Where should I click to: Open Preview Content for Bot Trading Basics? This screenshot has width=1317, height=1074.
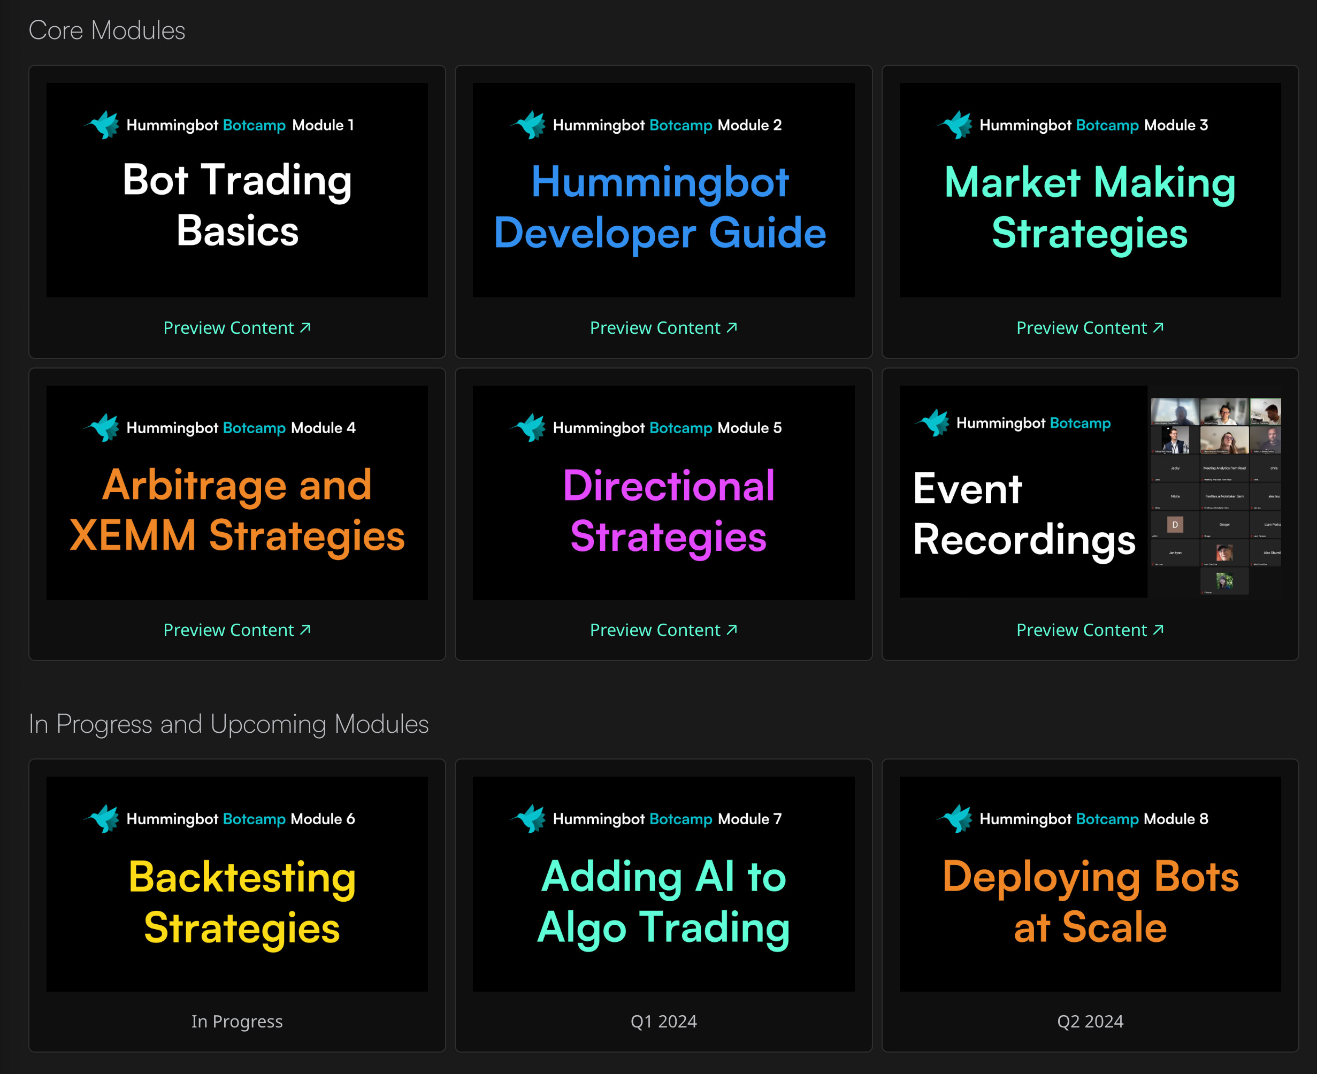pyautogui.click(x=237, y=328)
